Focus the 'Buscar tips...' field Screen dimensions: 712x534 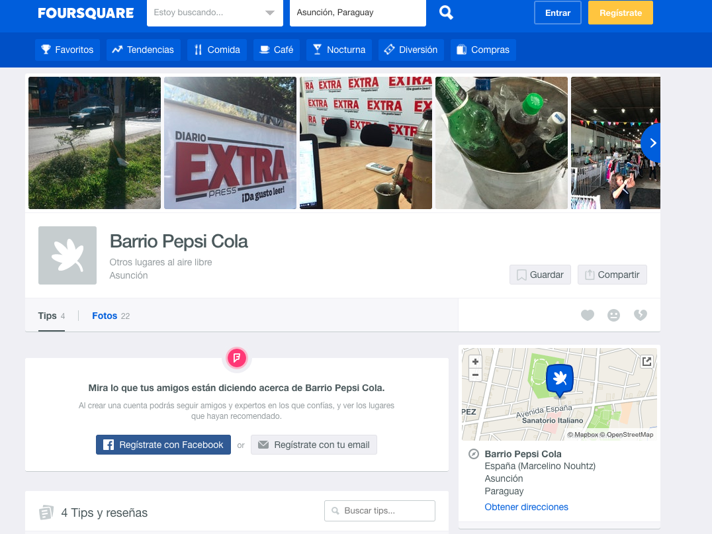[x=380, y=511]
